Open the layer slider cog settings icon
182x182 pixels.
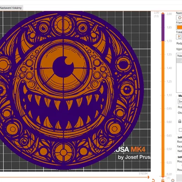[x=172, y=180]
